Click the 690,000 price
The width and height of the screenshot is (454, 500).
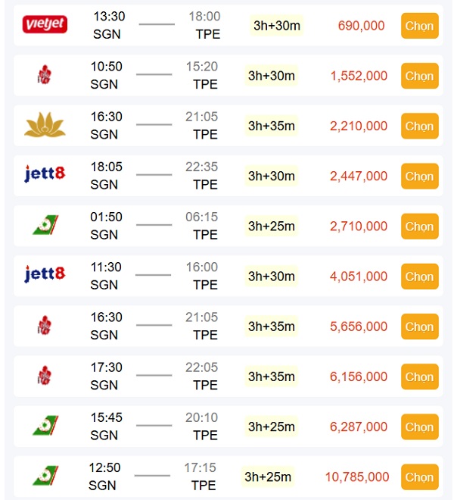(361, 26)
